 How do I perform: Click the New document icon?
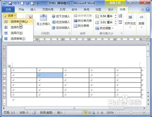click(22, 3)
